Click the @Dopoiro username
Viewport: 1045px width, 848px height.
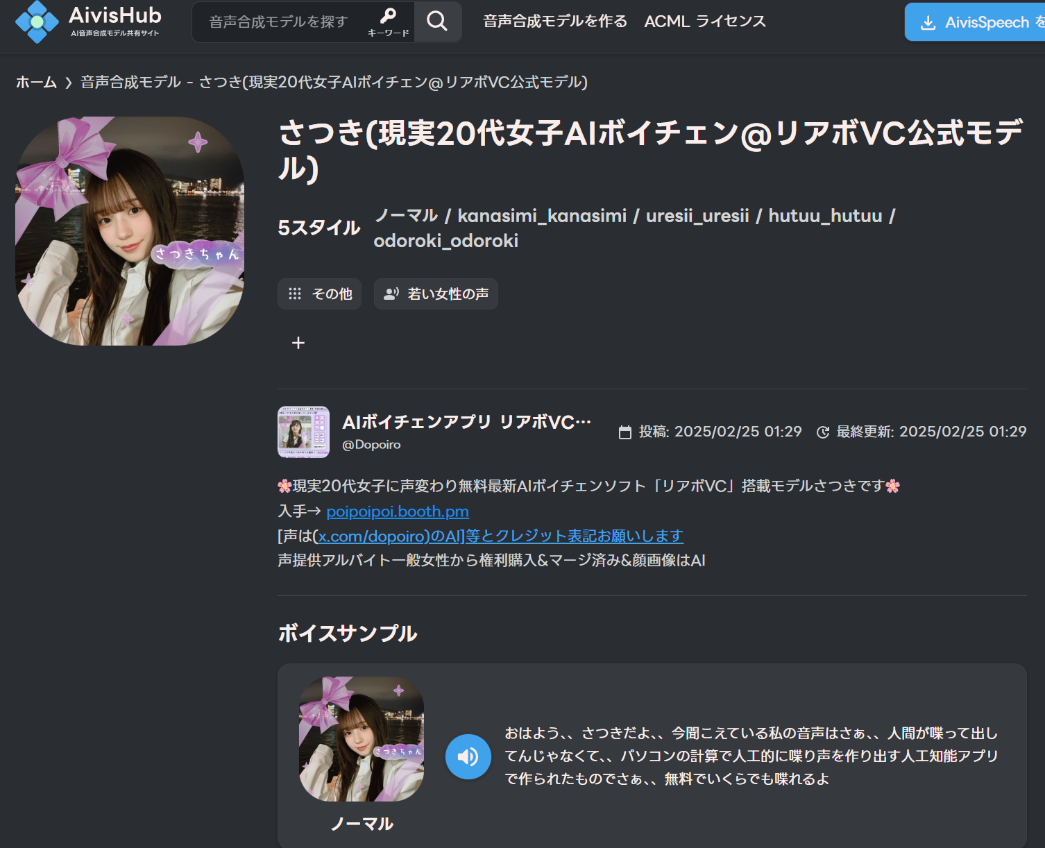tap(371, 445)
